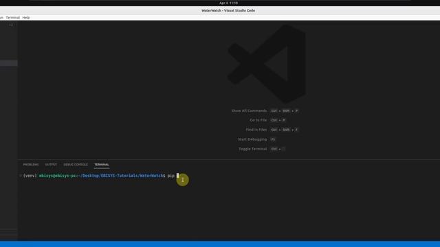Click the Toggle Terminal hint

(252, 149)
